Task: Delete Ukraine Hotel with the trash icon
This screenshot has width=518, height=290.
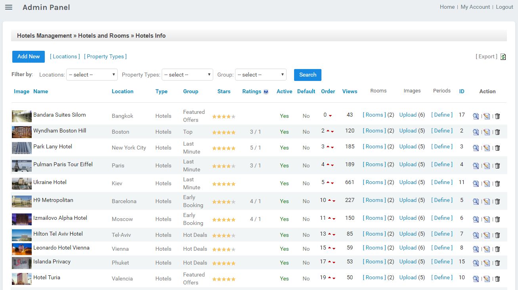Action: pos(497,184)
